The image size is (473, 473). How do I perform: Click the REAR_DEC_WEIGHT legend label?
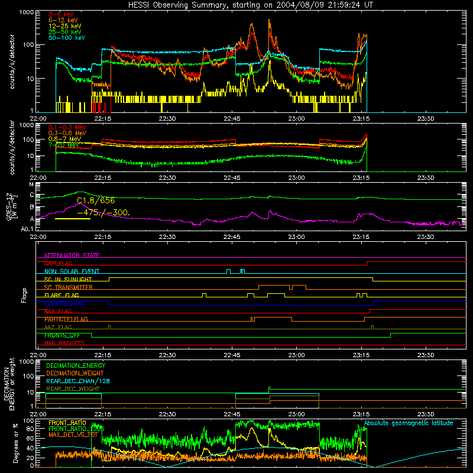pyautogui.click(x=73, y=389)
